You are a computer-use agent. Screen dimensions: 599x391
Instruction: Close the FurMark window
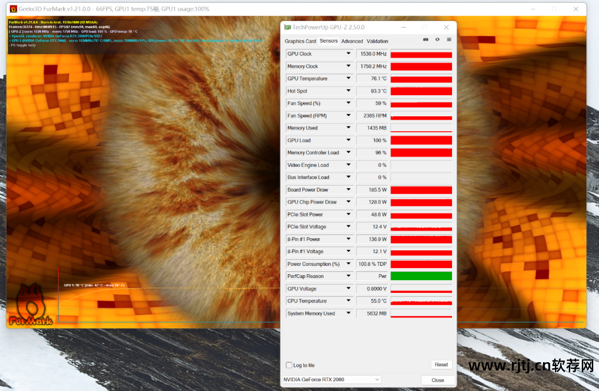point(576,9)
